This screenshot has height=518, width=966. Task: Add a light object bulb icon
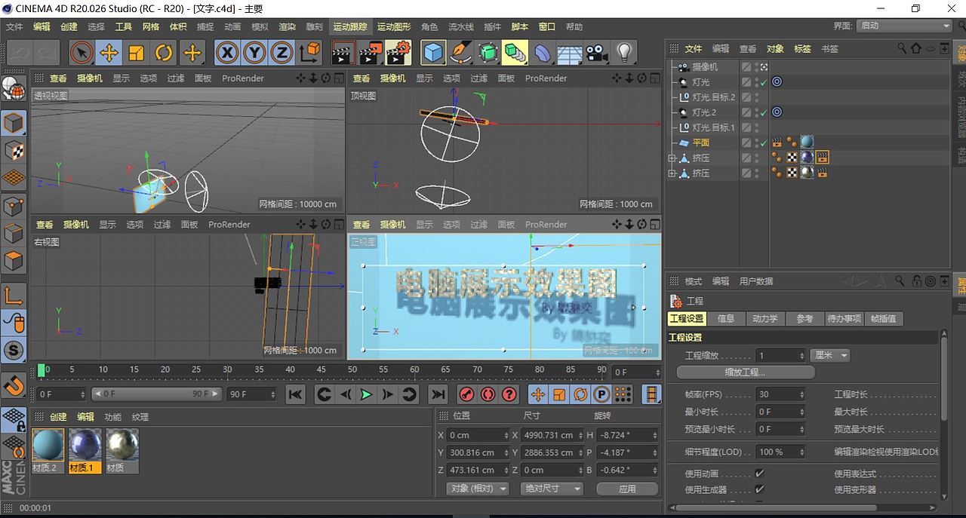tap(624, 53)
